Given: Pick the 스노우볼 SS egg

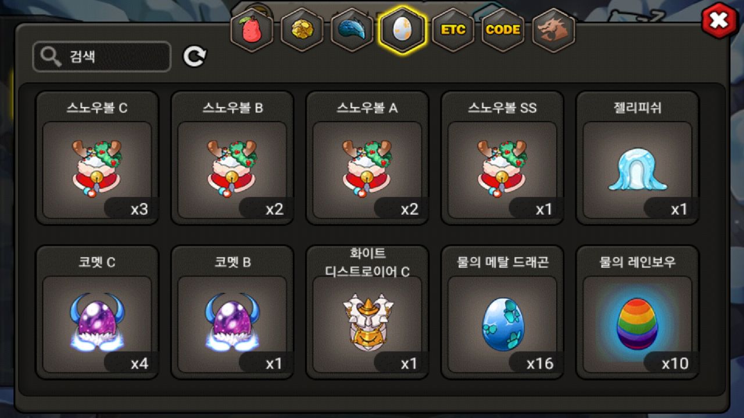Looking at the screenshot, I should [x=502, y=158].
